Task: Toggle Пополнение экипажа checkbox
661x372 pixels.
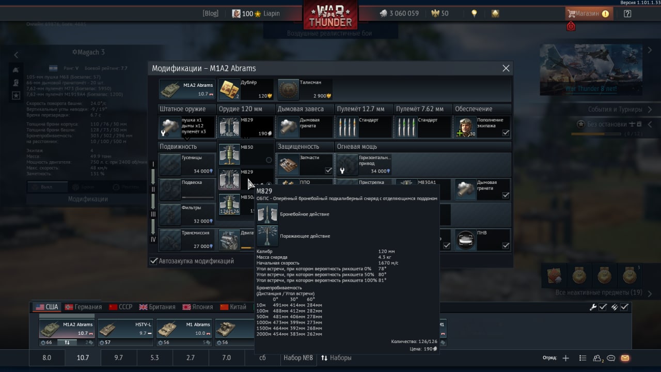Action: [506, 133]
